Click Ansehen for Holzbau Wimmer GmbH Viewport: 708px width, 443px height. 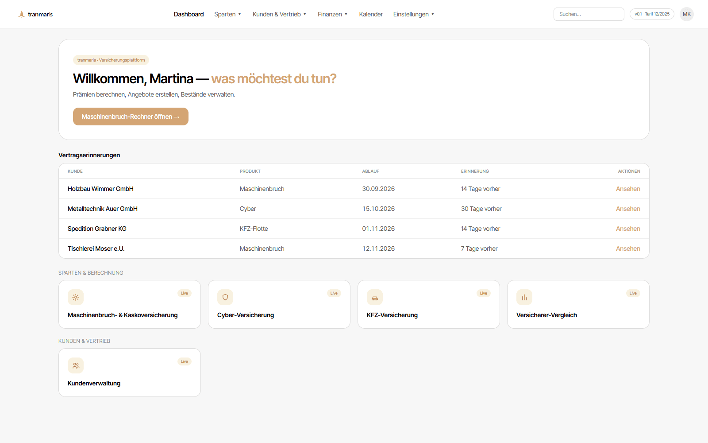pyautogui.click(x=628, y=189)
